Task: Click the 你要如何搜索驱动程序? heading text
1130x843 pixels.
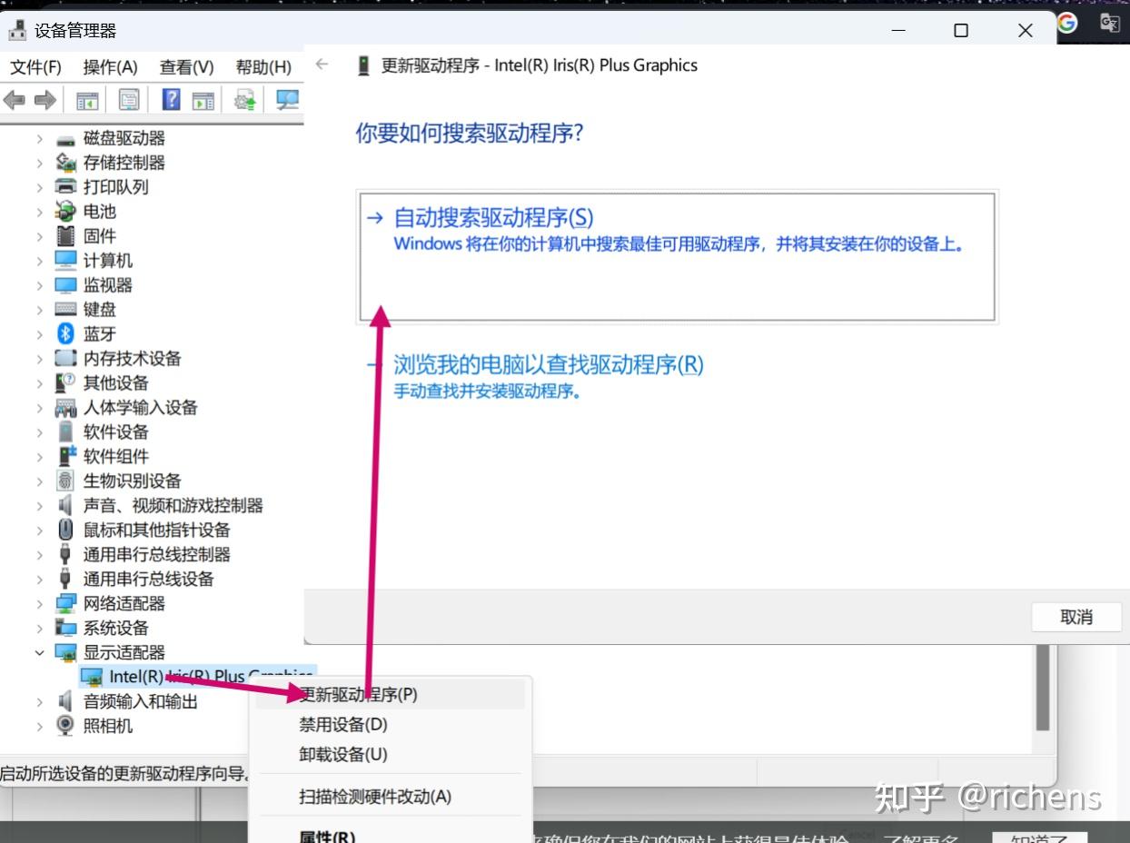Action: click(470, 134)
